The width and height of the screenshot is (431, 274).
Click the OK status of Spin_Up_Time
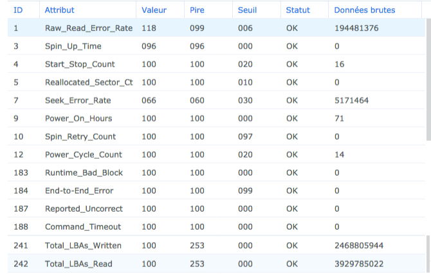coord(292,46)
